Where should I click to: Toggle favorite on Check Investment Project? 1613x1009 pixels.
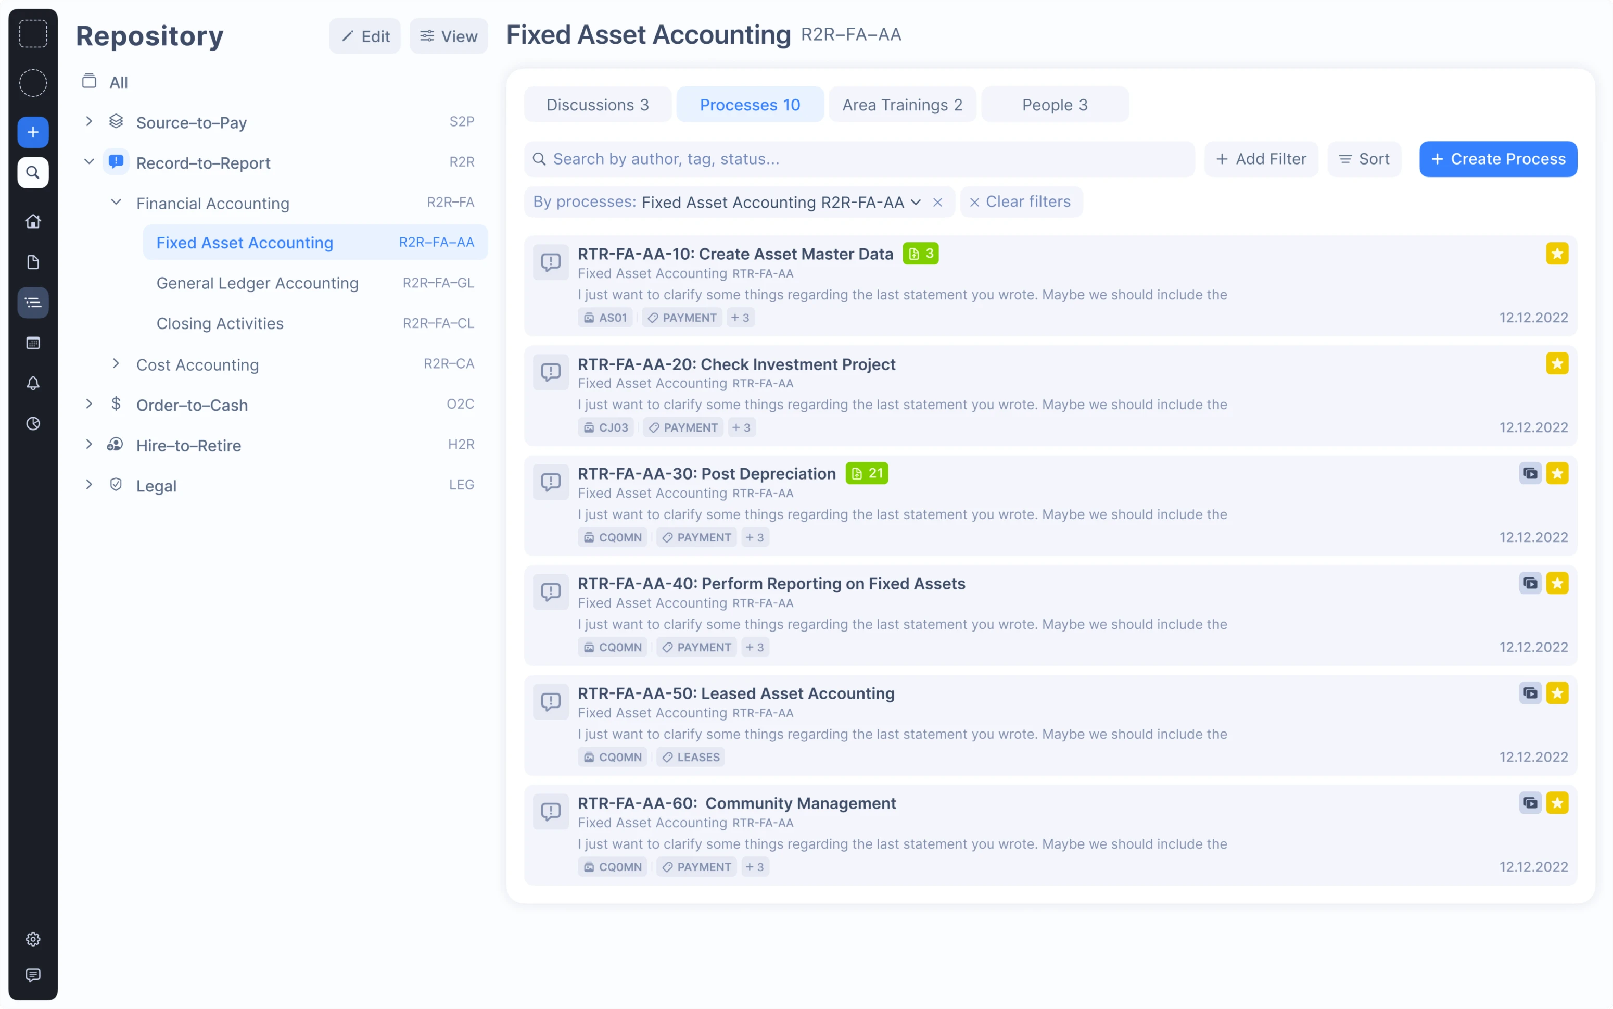click(x=1557, y=363)
